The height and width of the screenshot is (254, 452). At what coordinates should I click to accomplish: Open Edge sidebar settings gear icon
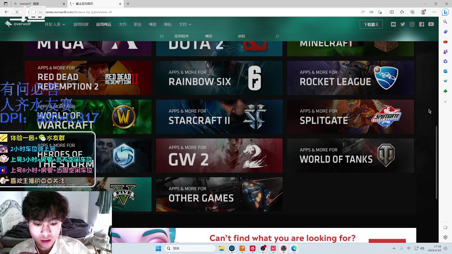coord(445,237)
